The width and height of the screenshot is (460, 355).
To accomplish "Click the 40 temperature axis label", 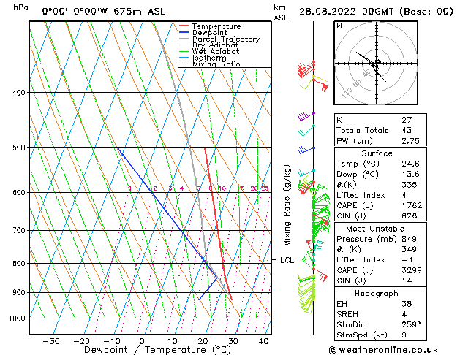I will click(263, 341).
